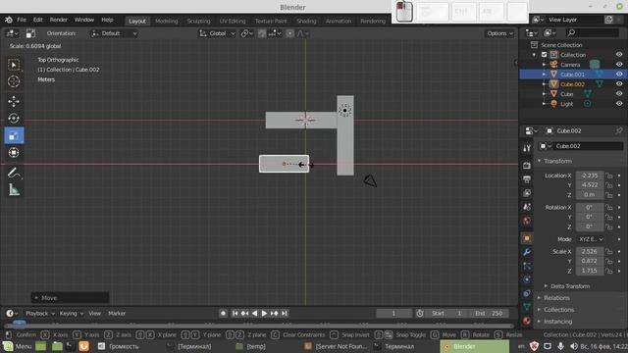This screenshot has height=353, width=628.
Task: Choose the Move tool in toolbar
Action: click(x=14, y=101)
